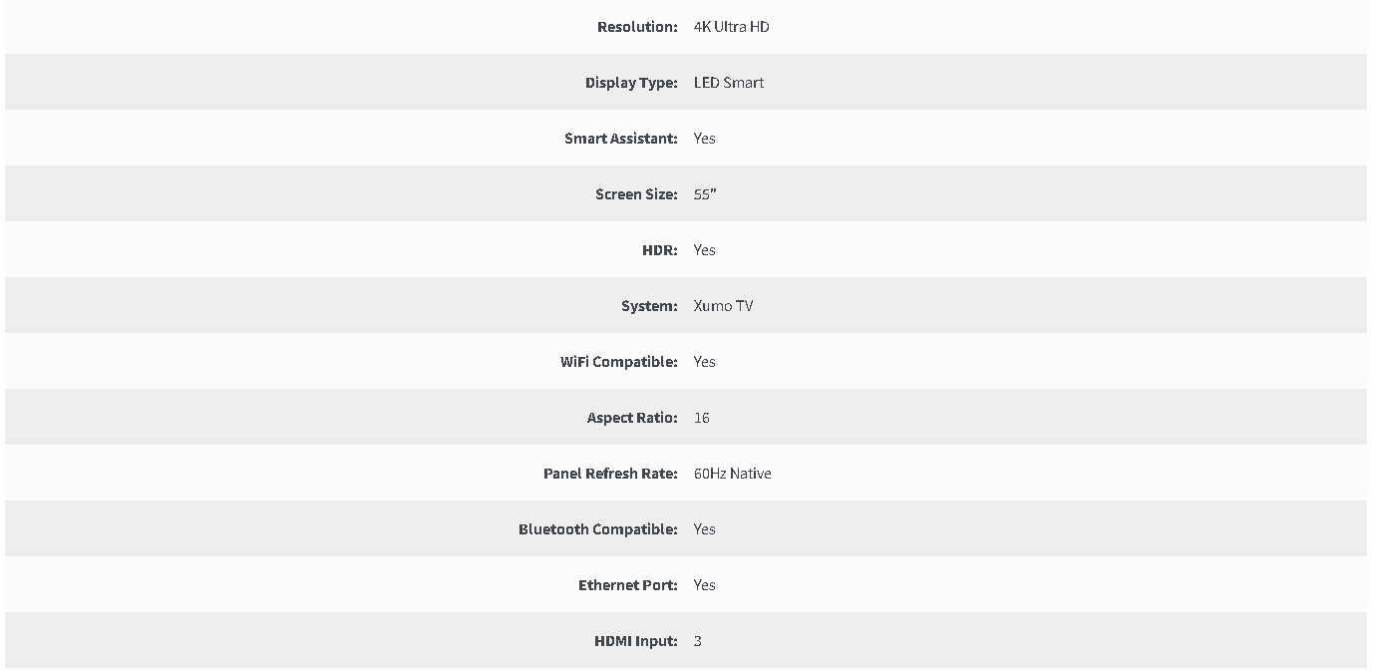Select the Xumo TV value
The height and width of the screenshot is (671, 1377).
tap(724, 306)
